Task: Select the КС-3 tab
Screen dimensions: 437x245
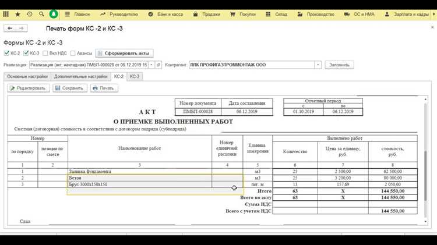Action: pyautogui.click(x=135, y=77)
